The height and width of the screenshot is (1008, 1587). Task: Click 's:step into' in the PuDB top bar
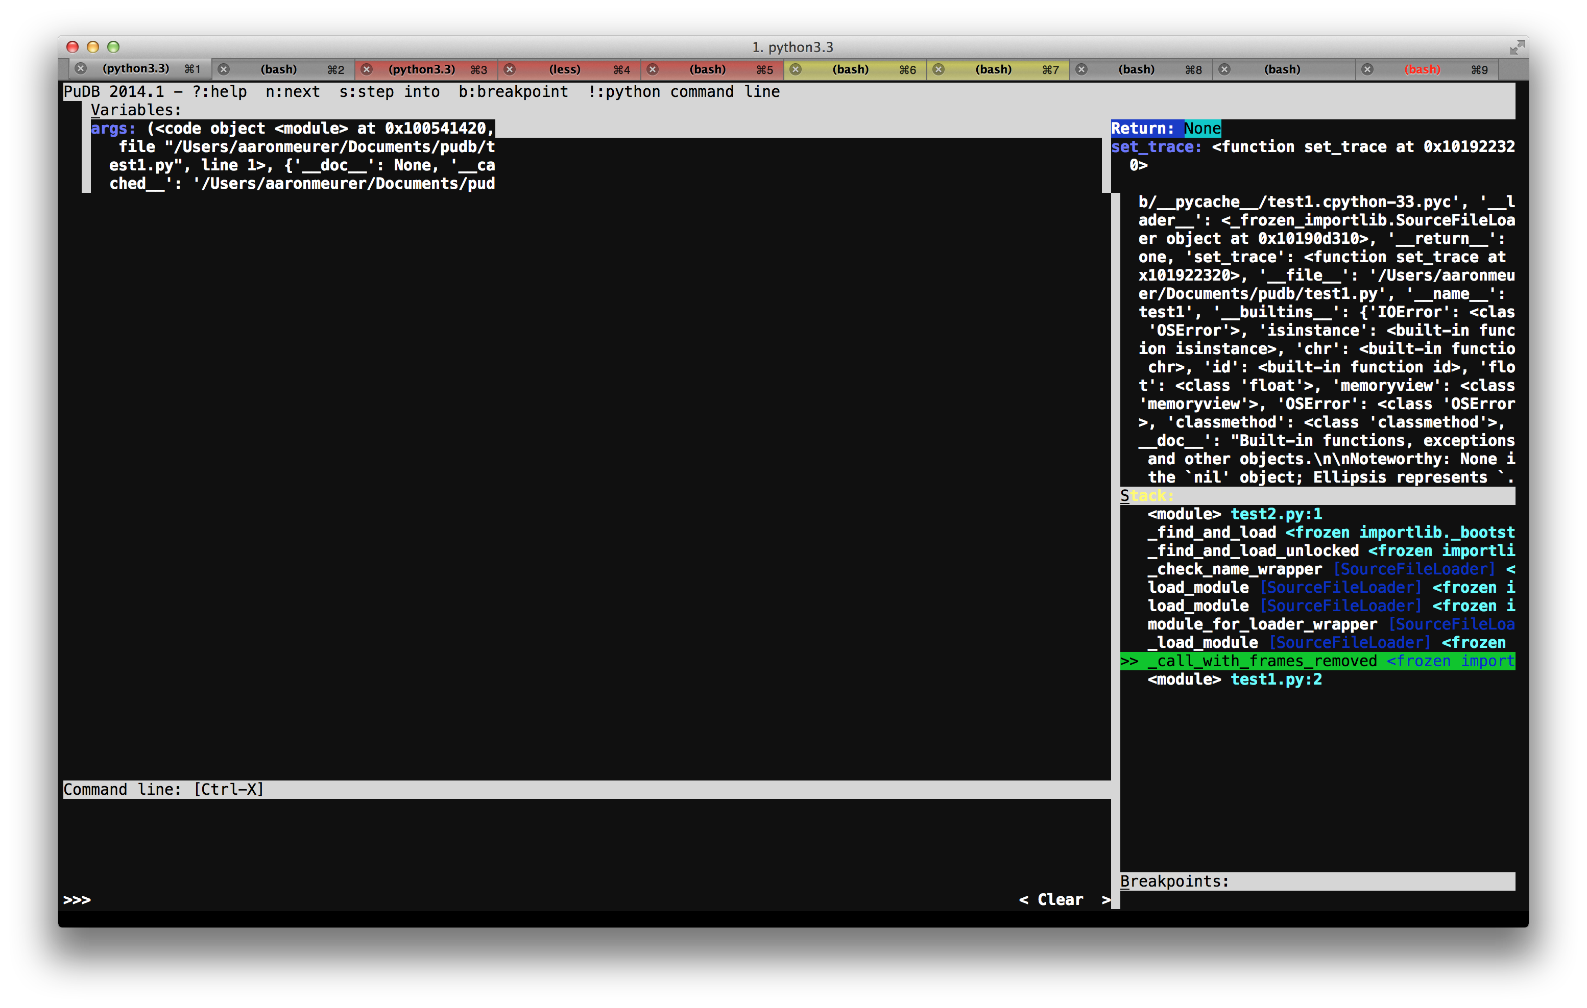[x=390, y=91]
